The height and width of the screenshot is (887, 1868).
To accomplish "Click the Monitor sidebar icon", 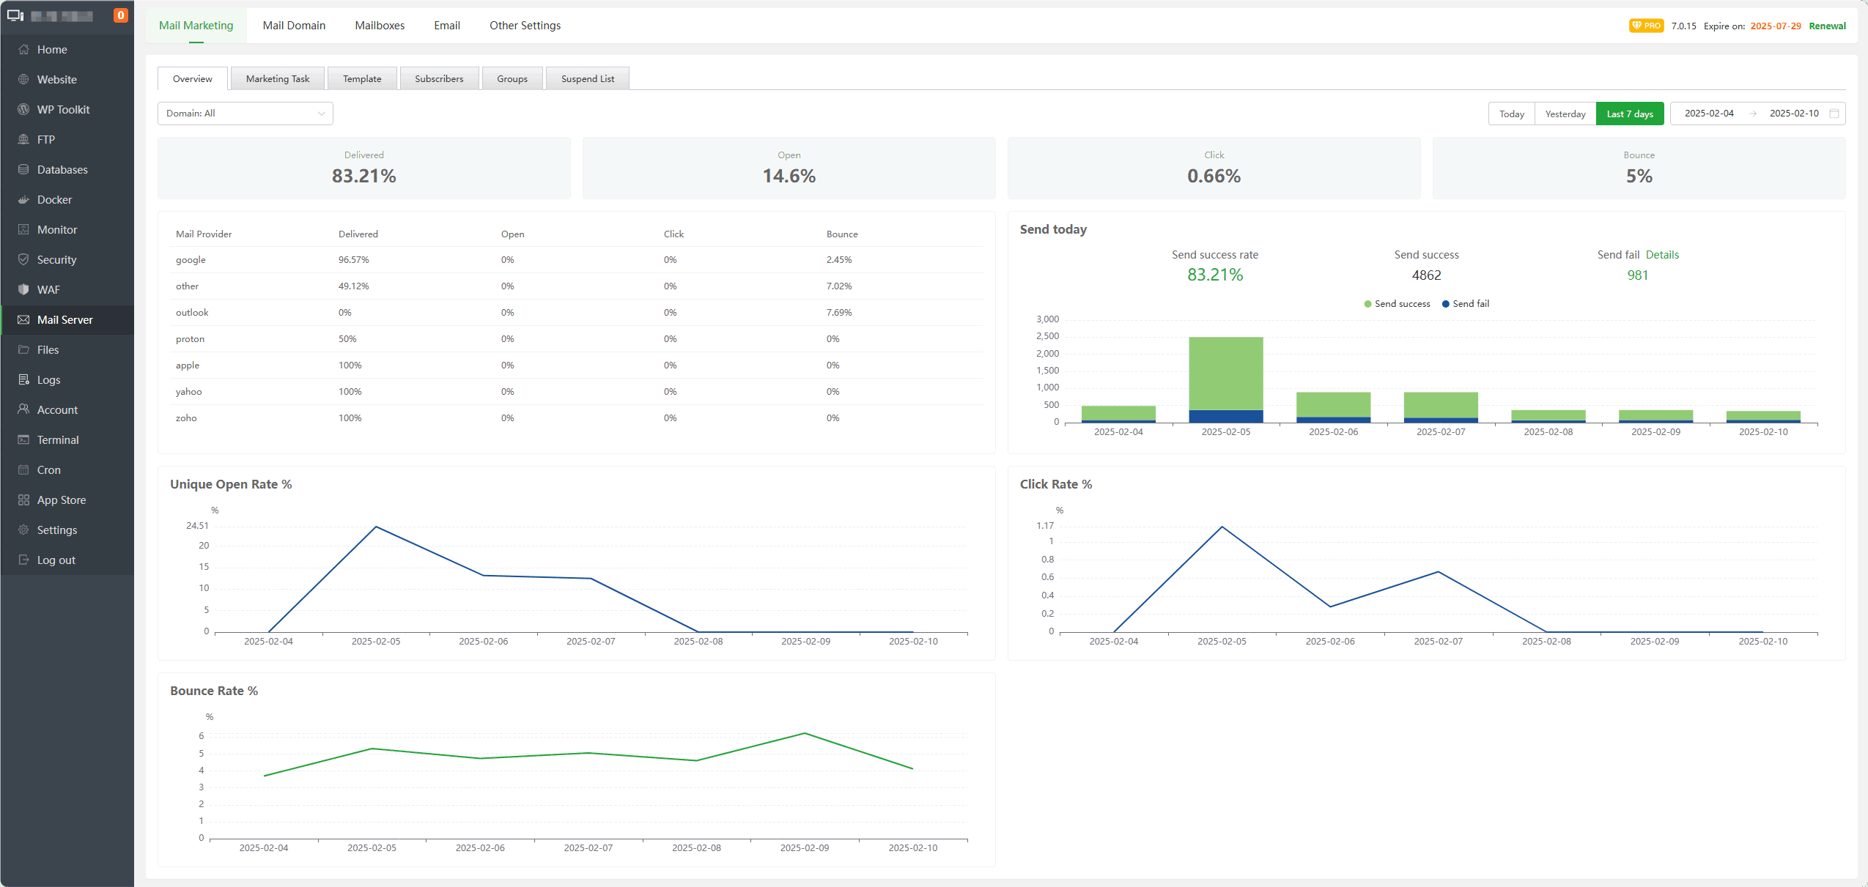I will pos(23,229).
